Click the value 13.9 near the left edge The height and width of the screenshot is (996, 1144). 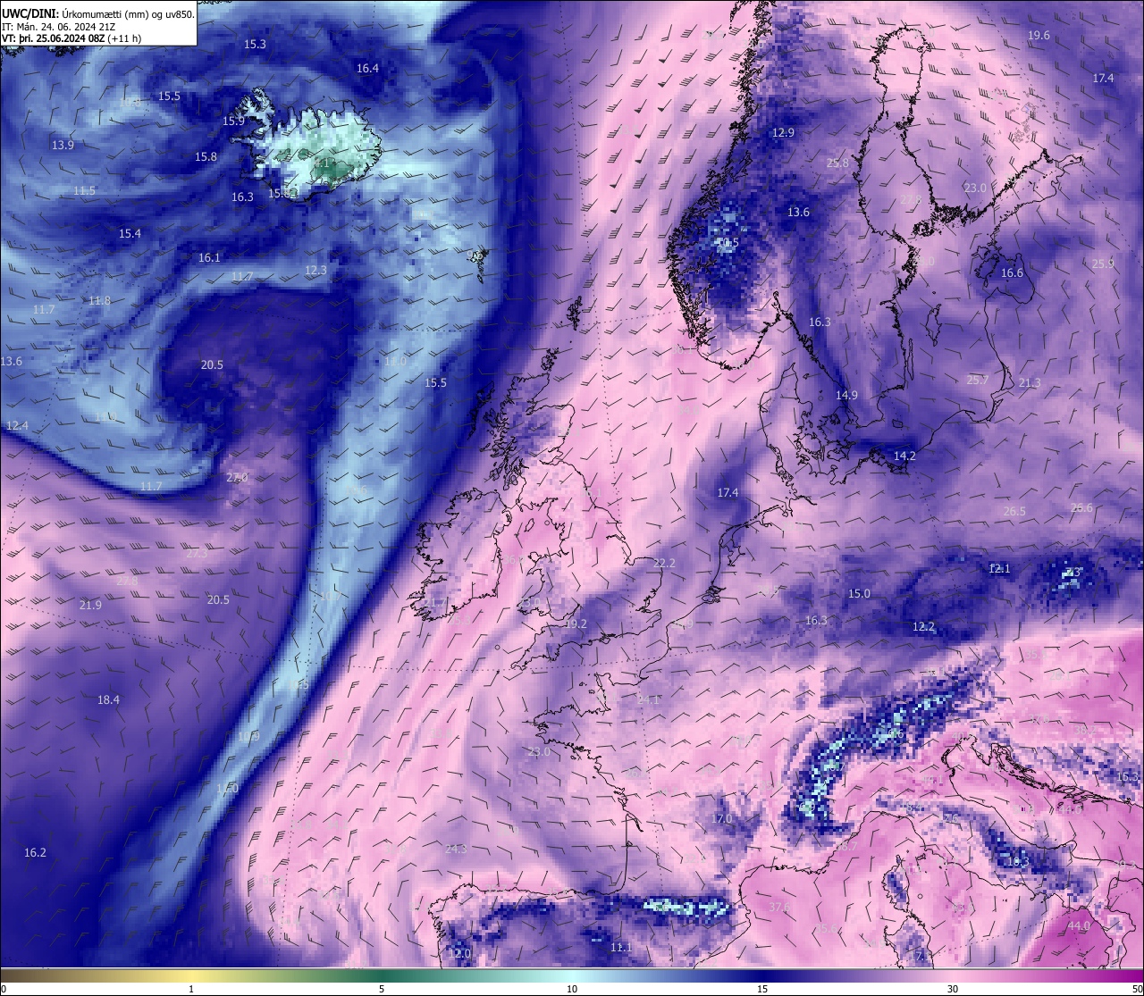63,145
